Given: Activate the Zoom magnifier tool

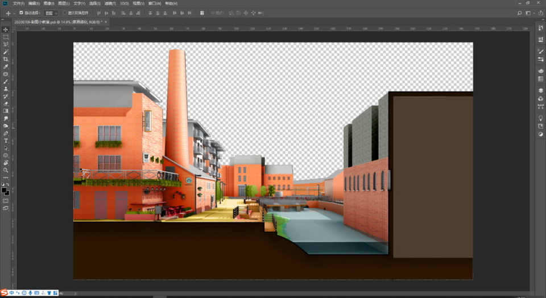Looking at the screenshot, I should pos(6,170).
